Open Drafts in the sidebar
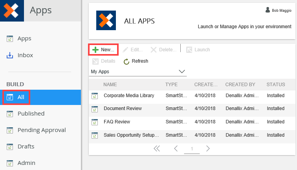This screenshot has width=297, height=170. coord(26,146)
